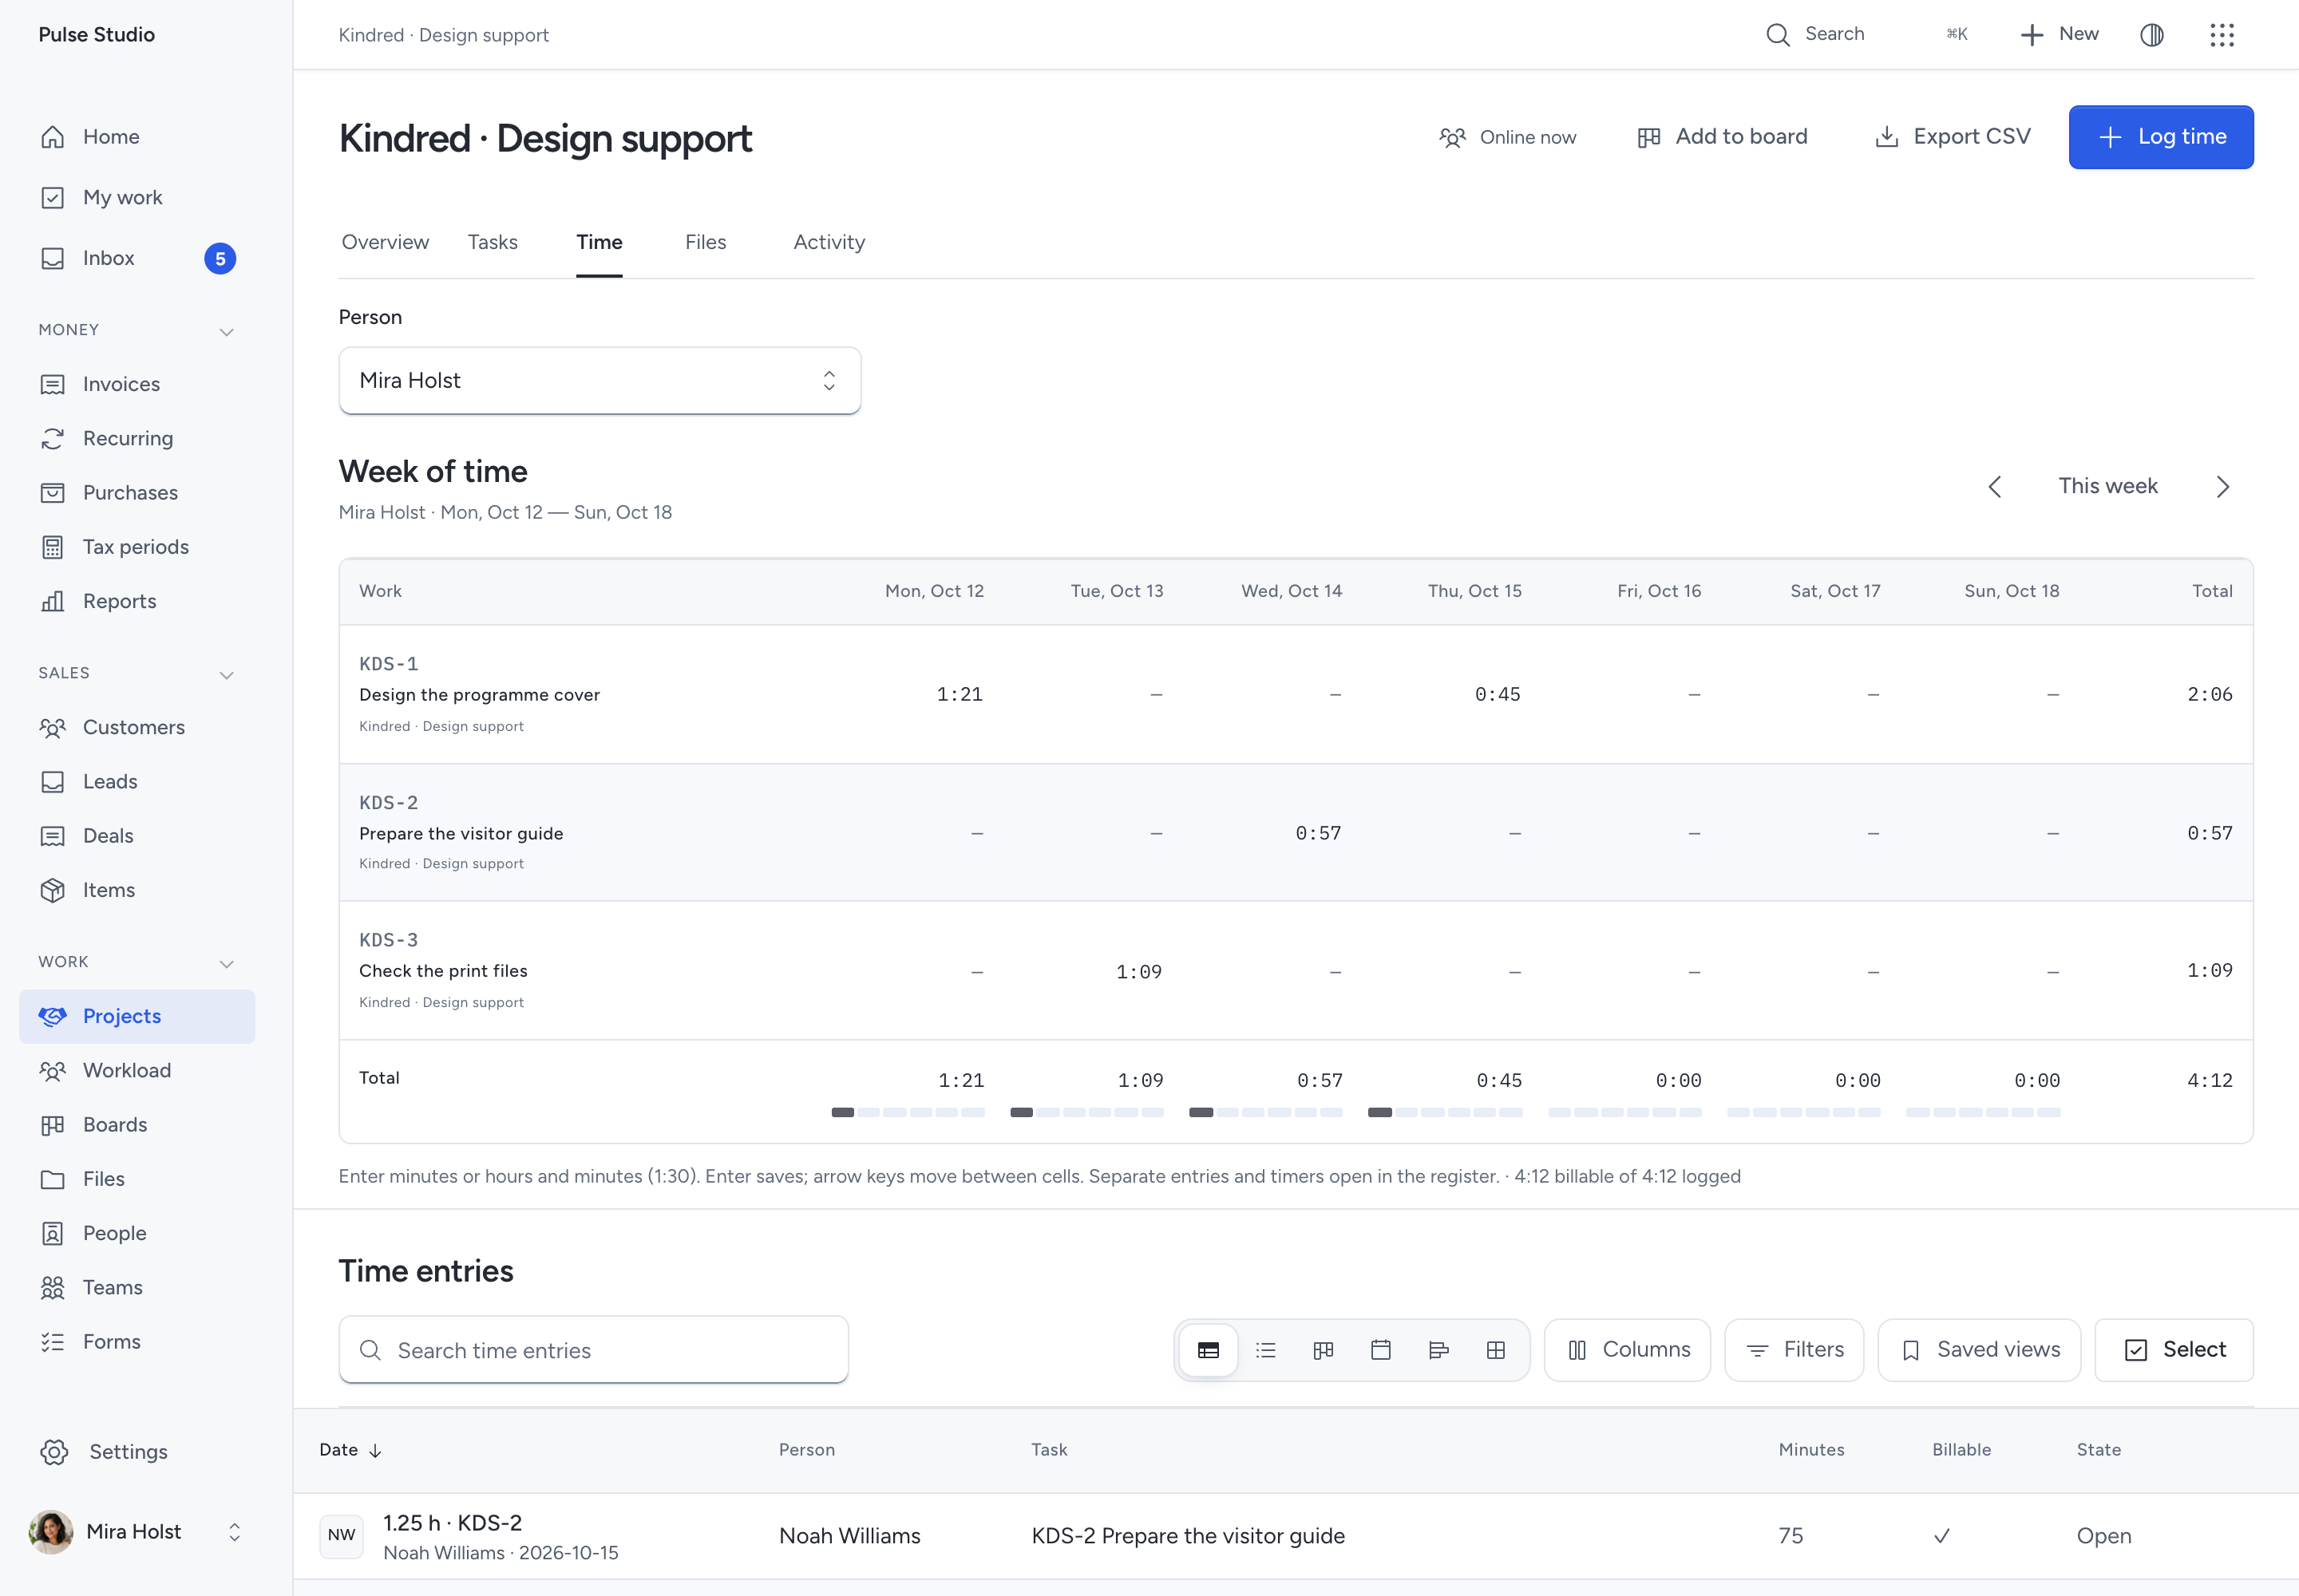Image resolution: width=2299 pixels, height=1596 pixels.
Task: Open the Person dropdown showing Mira Holst
Action: coord(599,381)
